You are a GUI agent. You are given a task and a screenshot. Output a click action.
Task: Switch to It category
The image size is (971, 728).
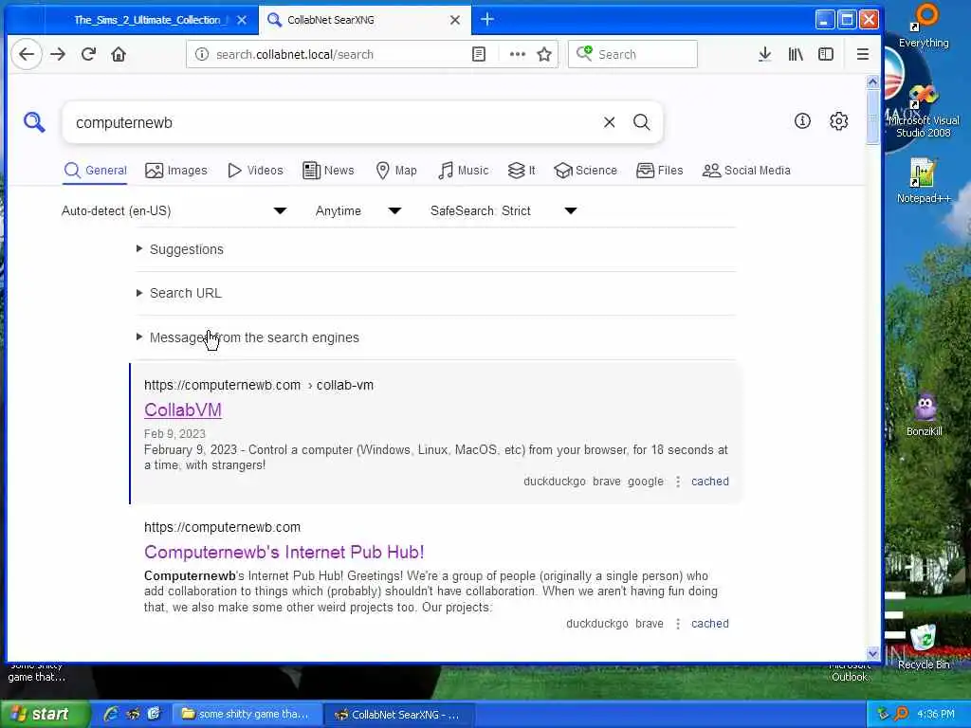(x=522, y=171)
